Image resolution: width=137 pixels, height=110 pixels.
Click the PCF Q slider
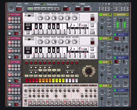119,48
